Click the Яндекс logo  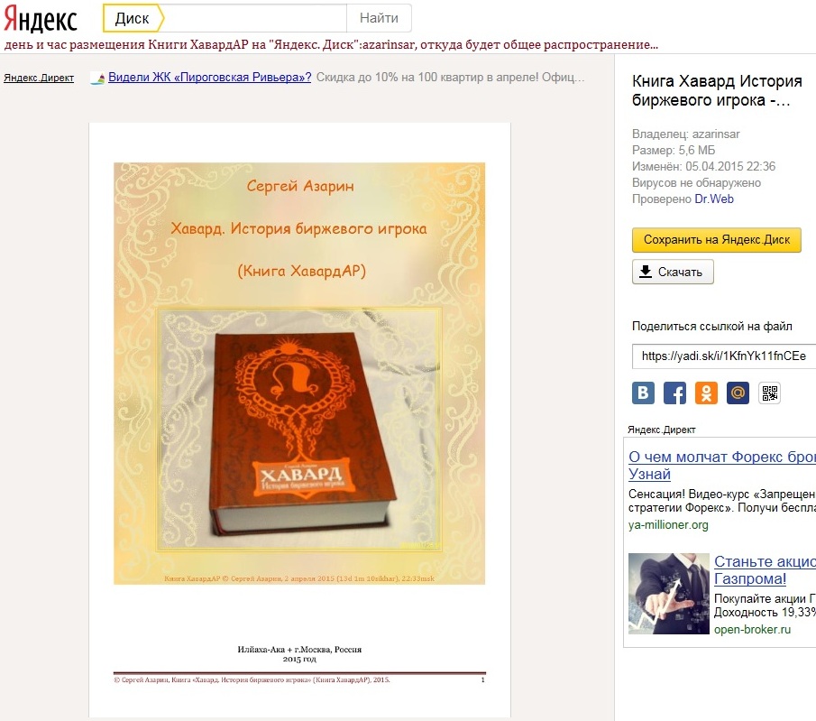click(x=41, y=19)
